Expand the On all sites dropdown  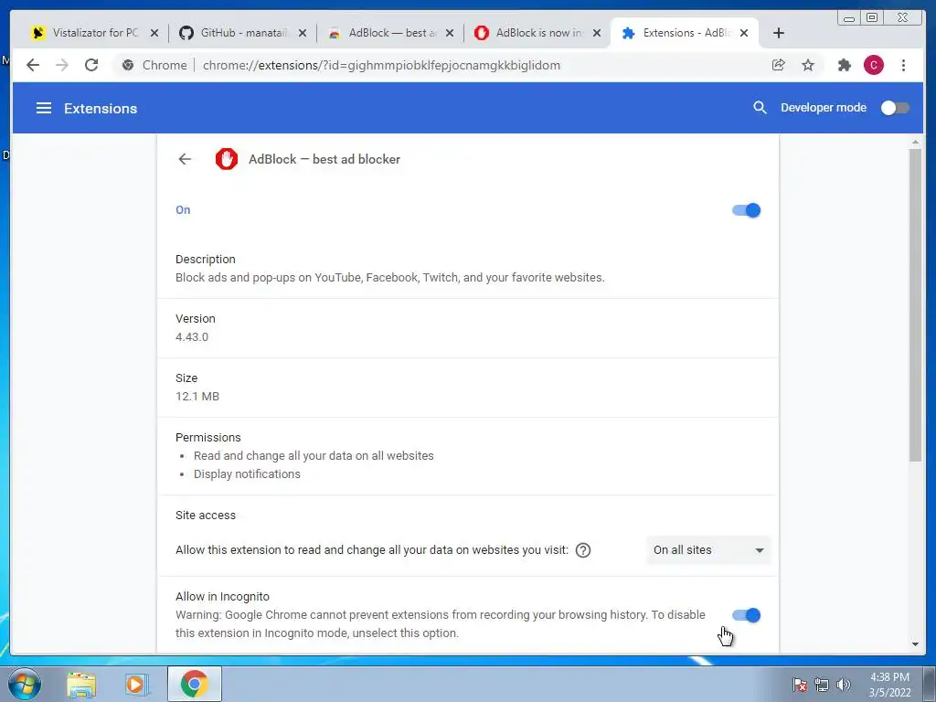coord(708,549)
